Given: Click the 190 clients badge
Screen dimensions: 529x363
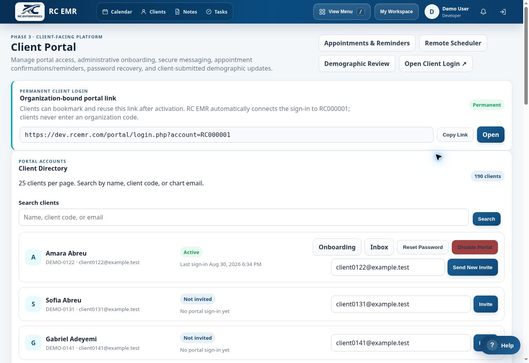Looking at the screenshot, I should click(487, 176).
